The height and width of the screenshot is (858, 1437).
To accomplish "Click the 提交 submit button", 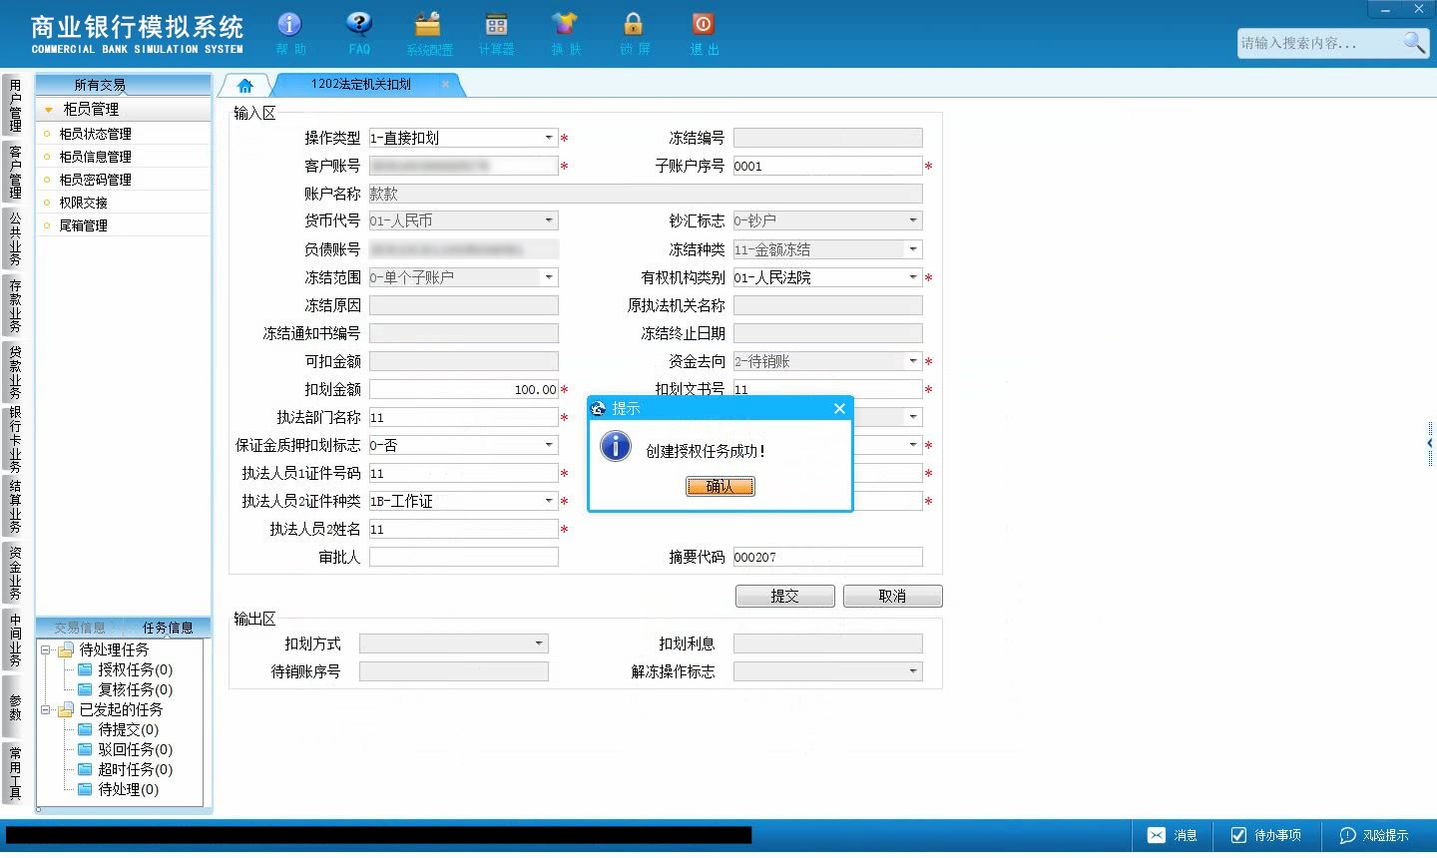I will pyautogui.click(x=785, y=596).
